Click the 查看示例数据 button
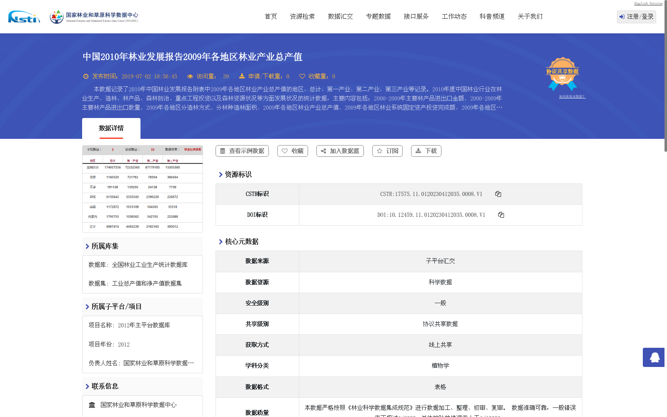This screenshot has width=667, height=417. point(242,151)
